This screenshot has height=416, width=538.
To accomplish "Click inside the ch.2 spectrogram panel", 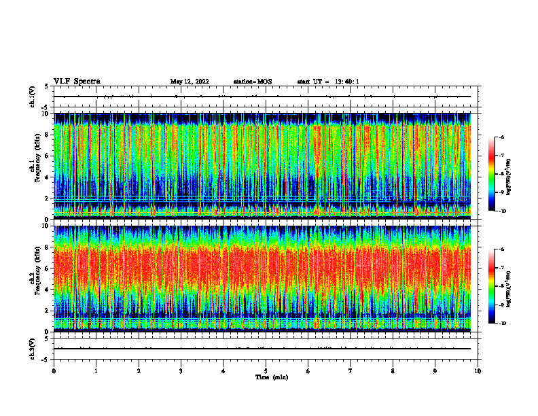I will (x=262, y=279).
